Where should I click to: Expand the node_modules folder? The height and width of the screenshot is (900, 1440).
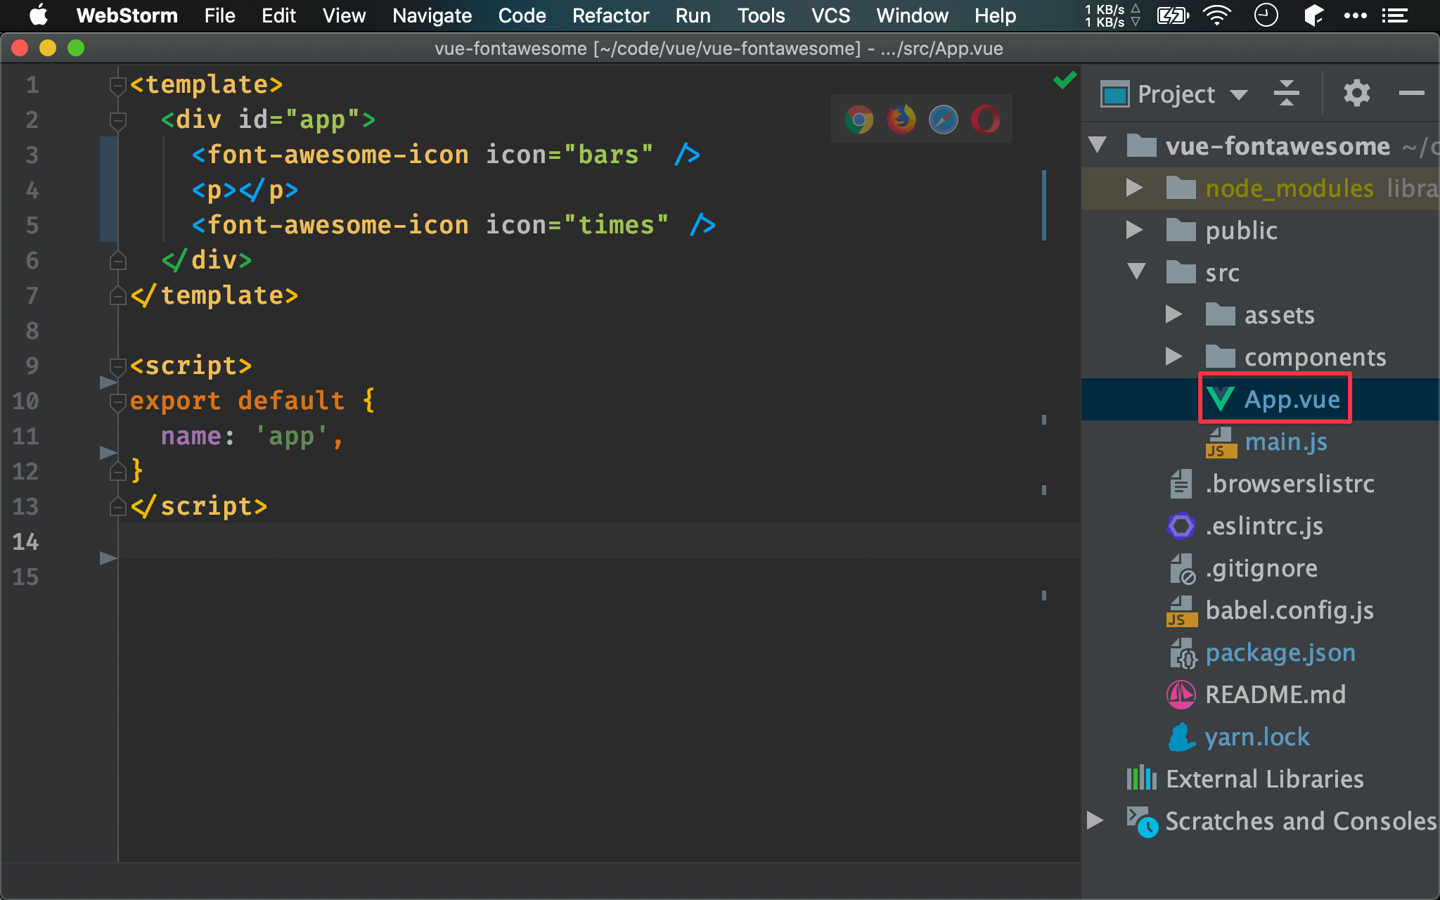1134,188
